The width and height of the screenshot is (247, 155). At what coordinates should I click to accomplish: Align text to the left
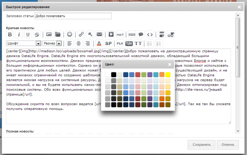(x=69, y=43)
